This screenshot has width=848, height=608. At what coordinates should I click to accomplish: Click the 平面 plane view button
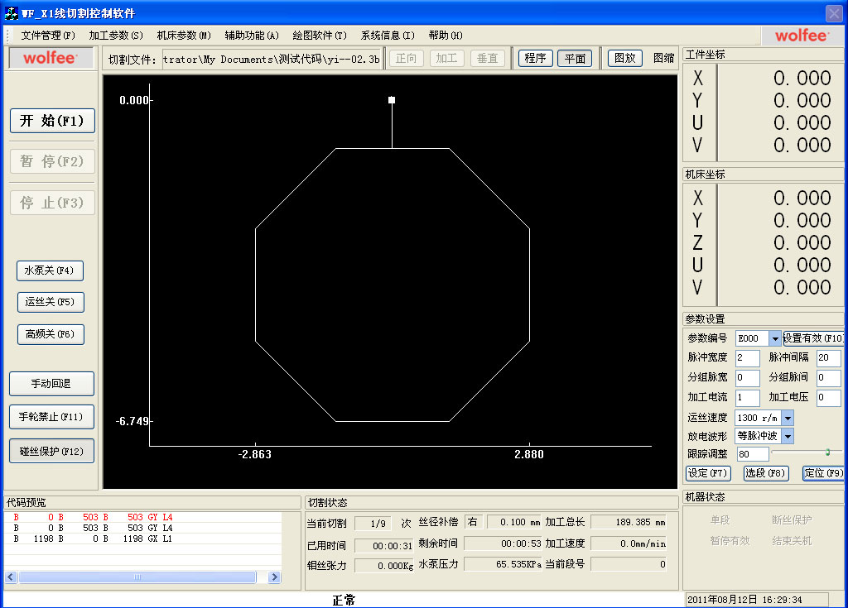(x=575, y=59)
